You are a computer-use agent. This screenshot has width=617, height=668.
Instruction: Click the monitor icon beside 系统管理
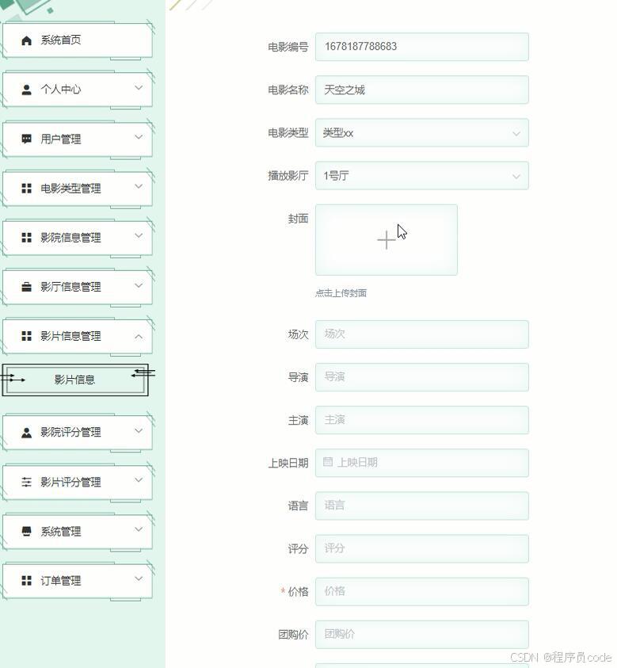coord(25,531)
